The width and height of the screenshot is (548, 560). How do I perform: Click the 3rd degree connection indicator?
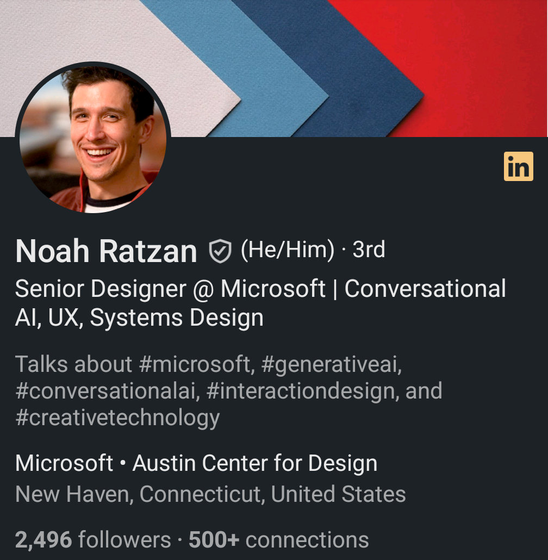(x=369, y=250)
